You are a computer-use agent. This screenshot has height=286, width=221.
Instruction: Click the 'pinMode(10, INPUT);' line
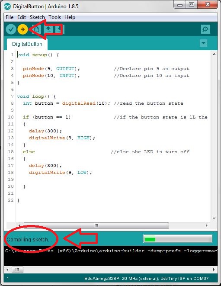pos(51,76)
